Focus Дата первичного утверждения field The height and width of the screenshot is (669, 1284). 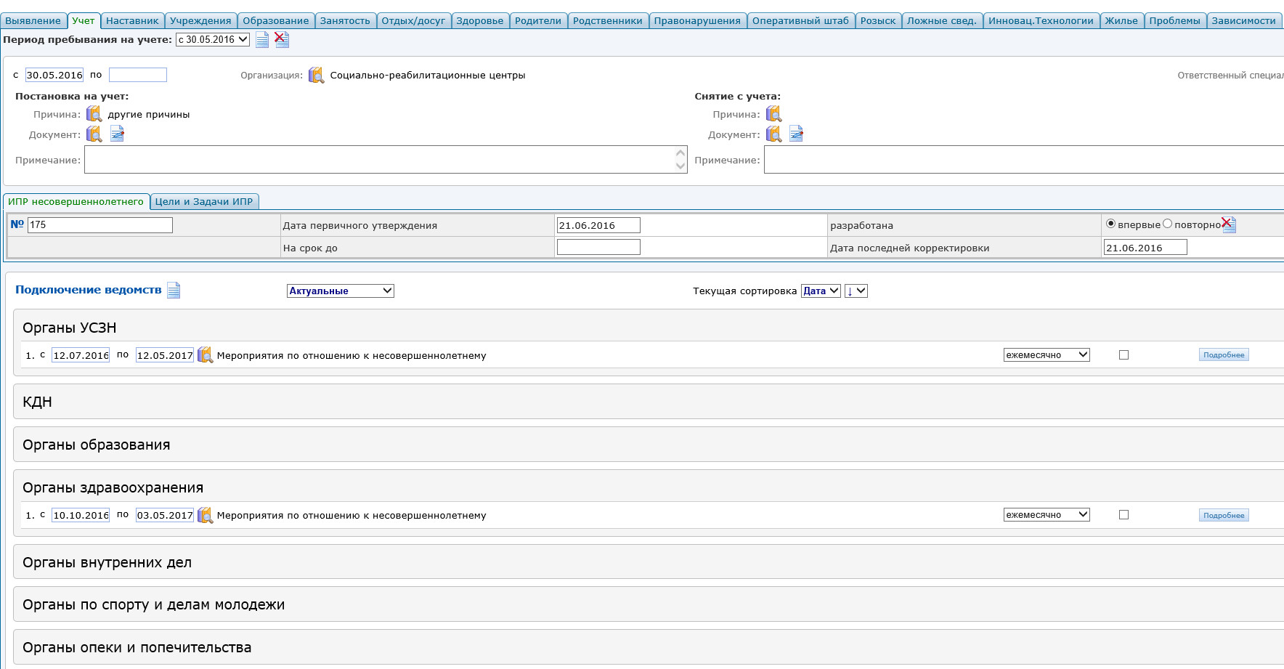pyautogui.click(x=598, y=225)
